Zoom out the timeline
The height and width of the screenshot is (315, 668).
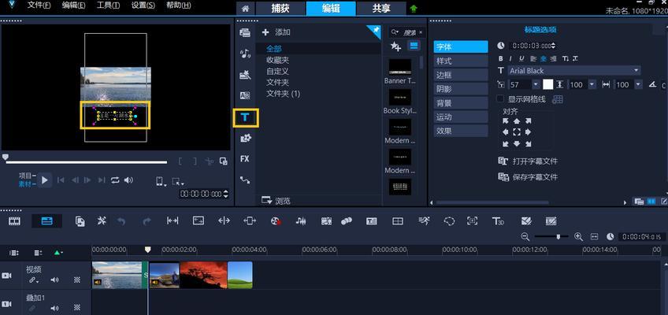pos(525,237)
